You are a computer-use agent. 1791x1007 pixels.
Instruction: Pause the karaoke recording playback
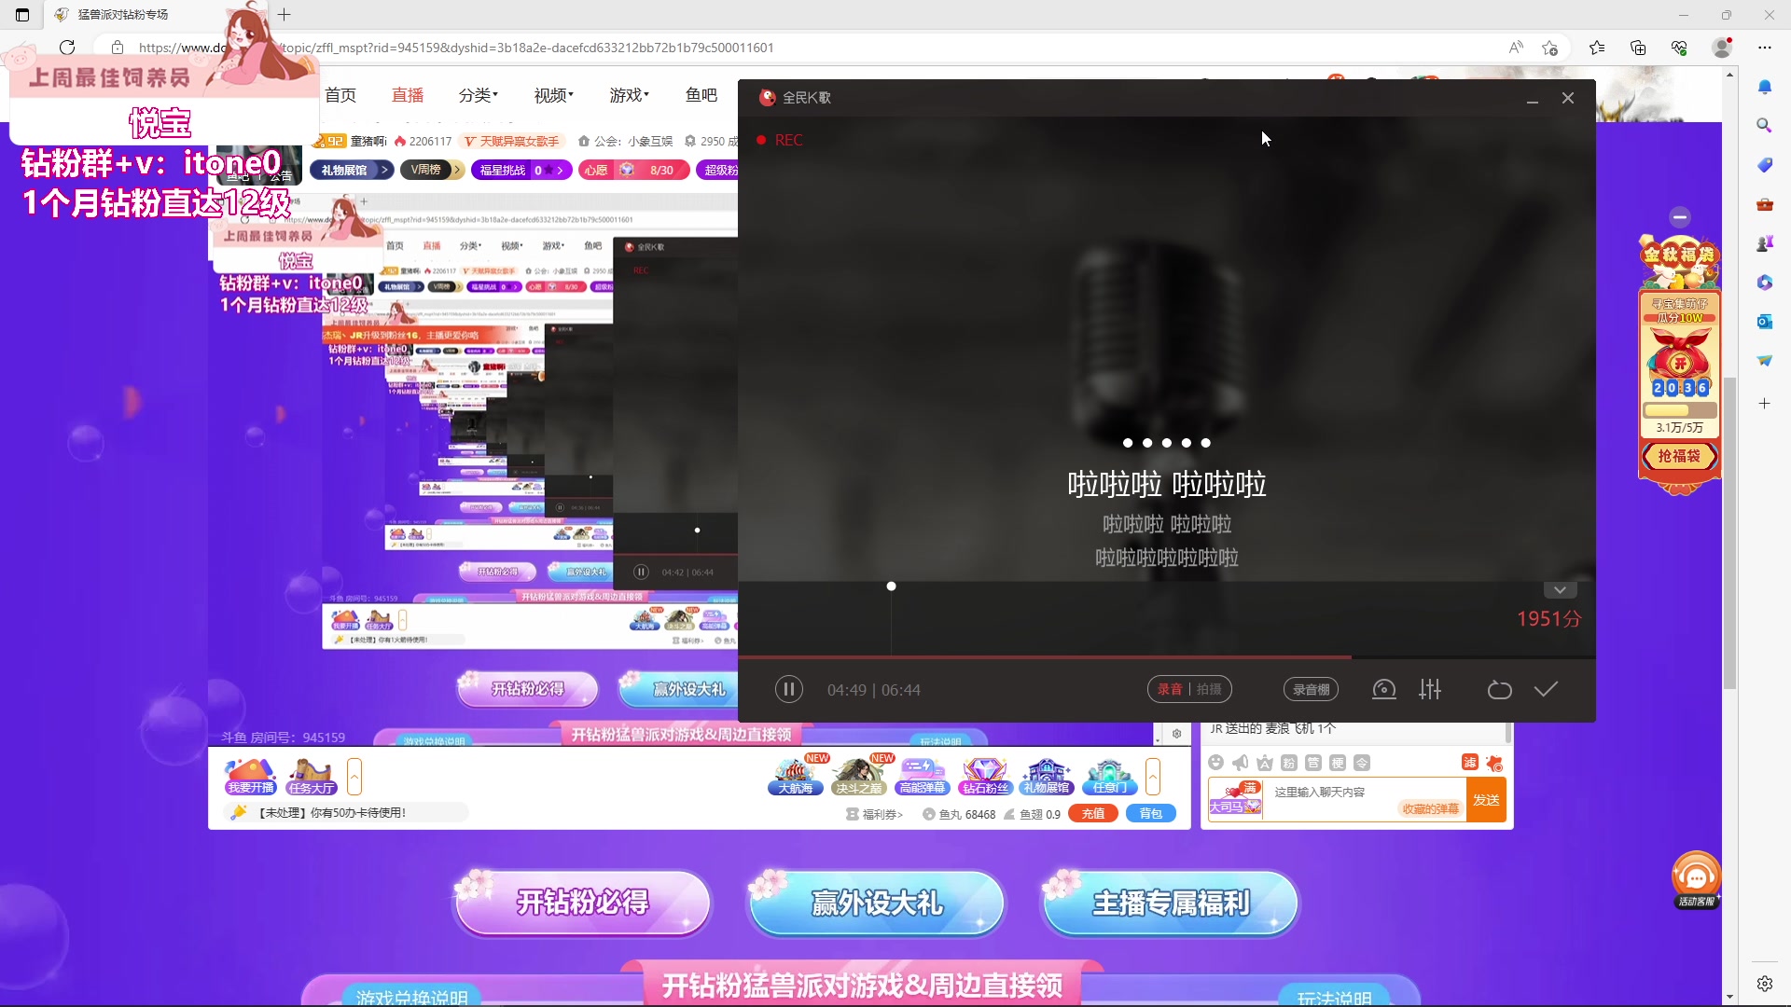pos(788,690)
